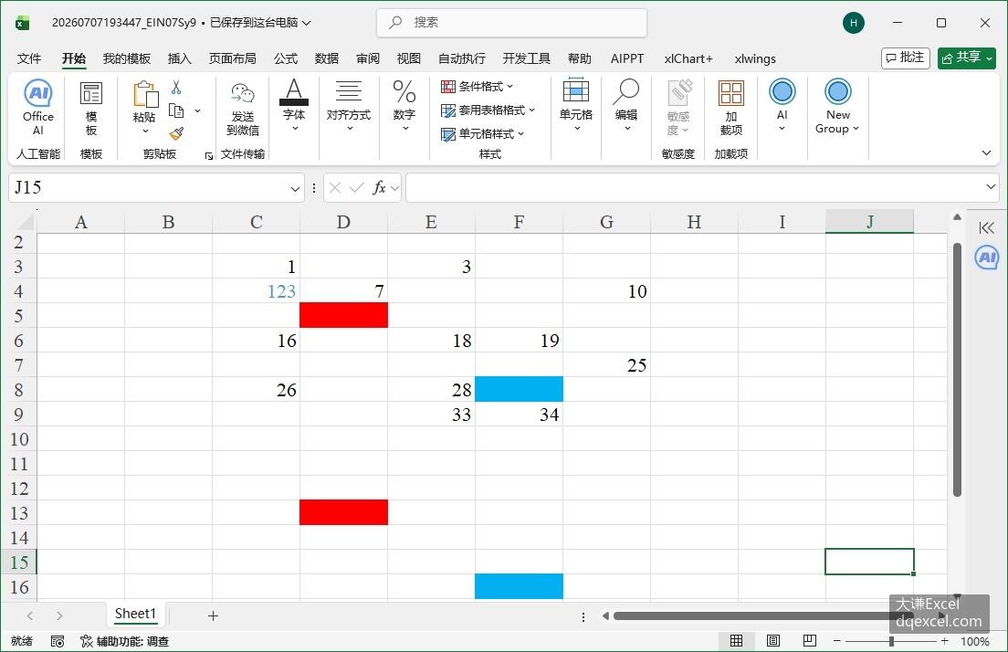Switch to the 公式 tab

click(286, 58)
